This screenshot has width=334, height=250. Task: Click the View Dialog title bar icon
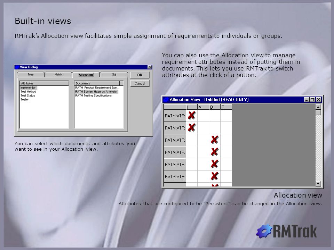point(17,67)
